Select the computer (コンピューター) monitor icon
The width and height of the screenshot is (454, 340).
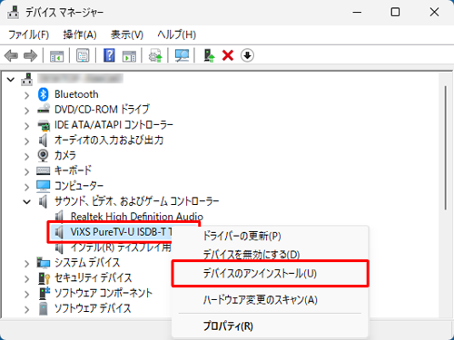point(44,186)
